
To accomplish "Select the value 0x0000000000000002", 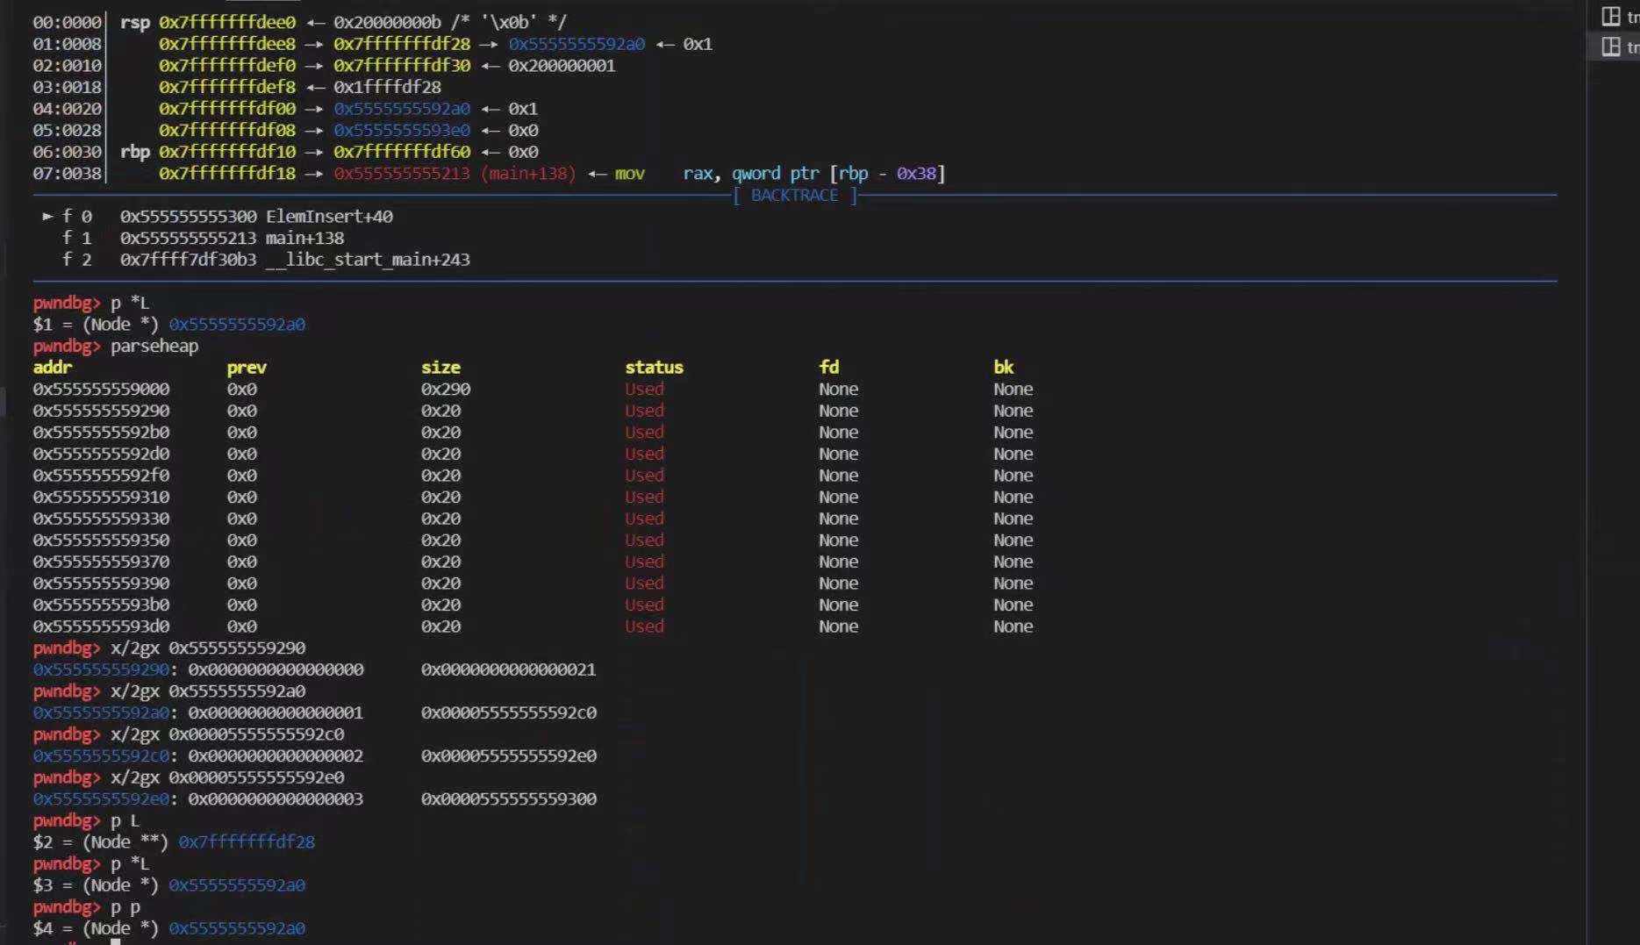I will (x=276, y=756).
